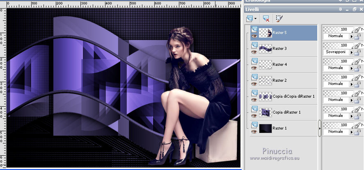Image resolution: width=364 pixels, height=170 pixels.
Task: Select the "Raster 2" layer name
Action: [279, 81]
